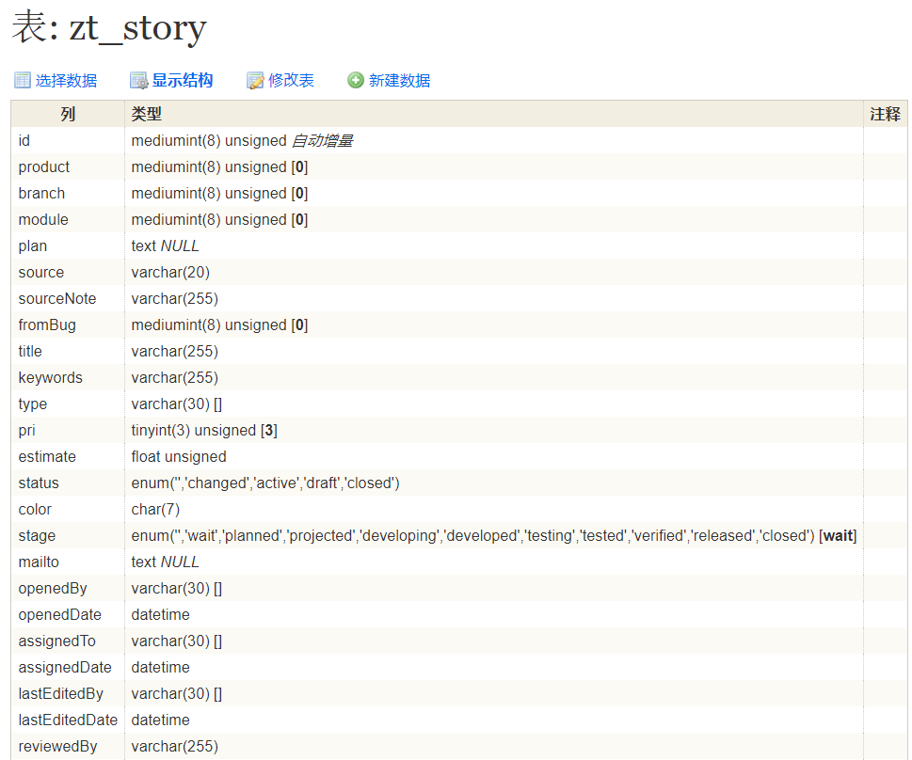This screenshot has width=912, height=760.
Task: Open the 显示结构 link
Action: pyautogui.click(x=183, y=80)
